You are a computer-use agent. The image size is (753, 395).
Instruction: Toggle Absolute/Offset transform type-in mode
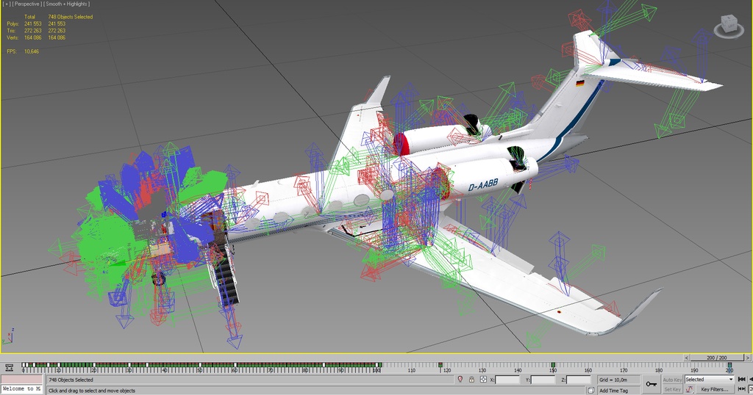(x=483, y=380)
